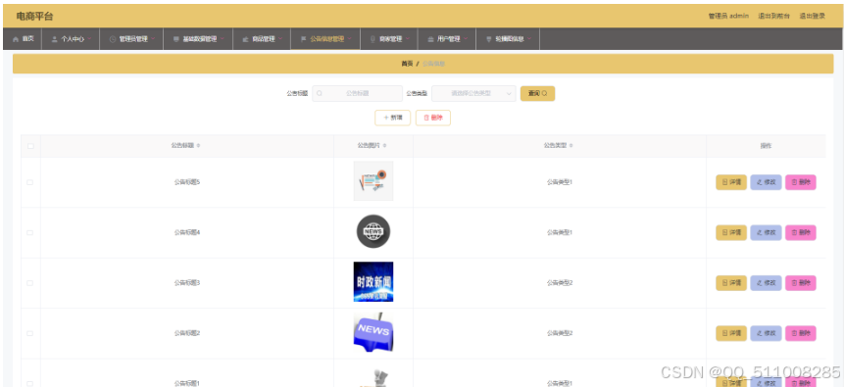The image size is (844, 387).
Task: Click the 公告标题5 title cell
Action: coord(187,182)
